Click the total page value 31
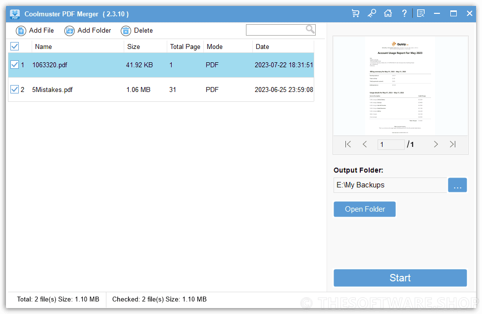Viewport: 482px width, 314px height. click(172, 90)
